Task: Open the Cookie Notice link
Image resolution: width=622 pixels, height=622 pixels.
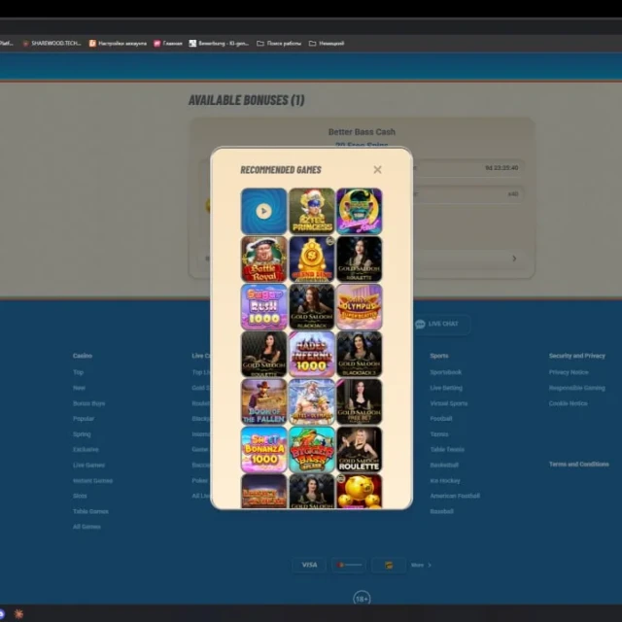Action: 568,403
